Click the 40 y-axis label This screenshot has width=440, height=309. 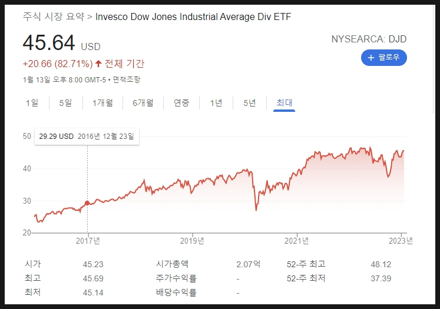(x=27, y=168)
